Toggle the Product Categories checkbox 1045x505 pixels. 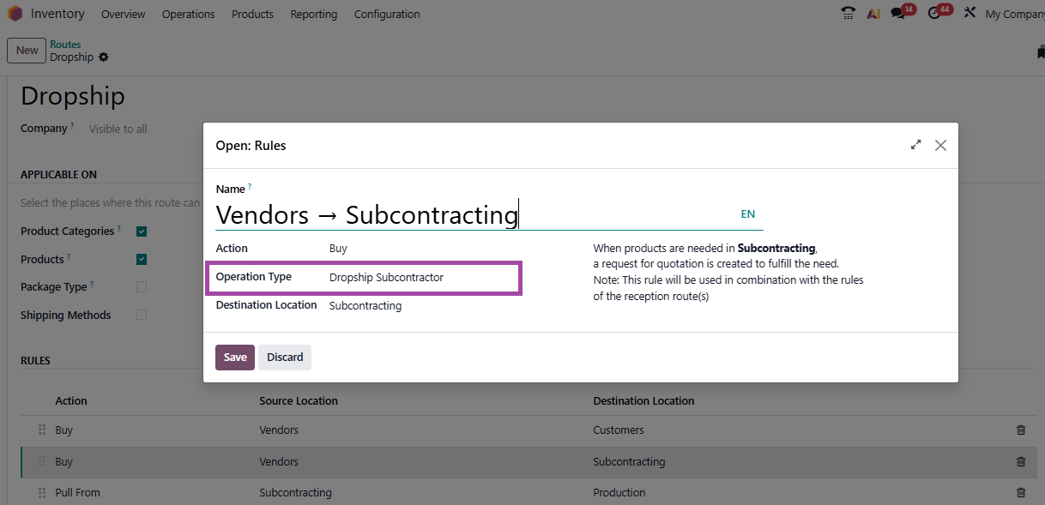pos(142,231)
